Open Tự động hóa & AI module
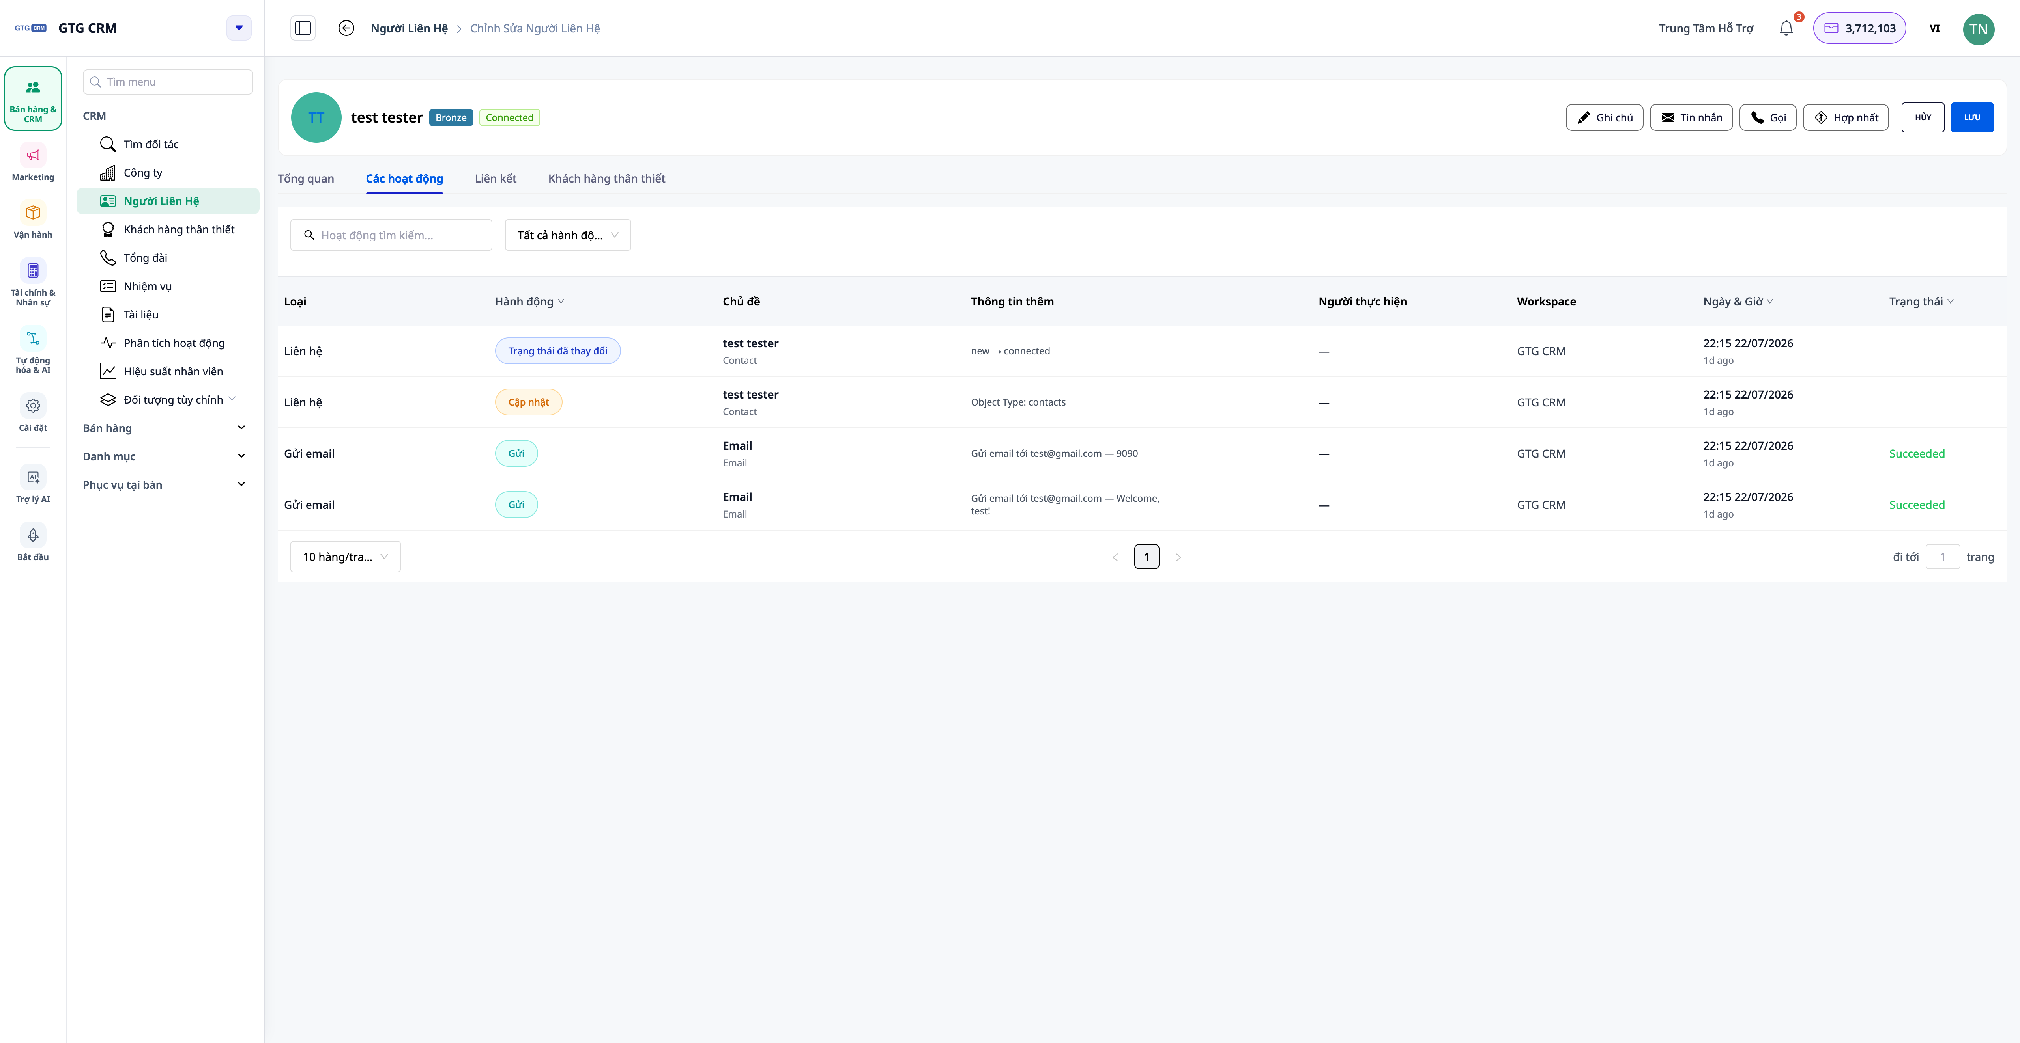Viewport: 2020px width, 1043px height. click(33, 350)
